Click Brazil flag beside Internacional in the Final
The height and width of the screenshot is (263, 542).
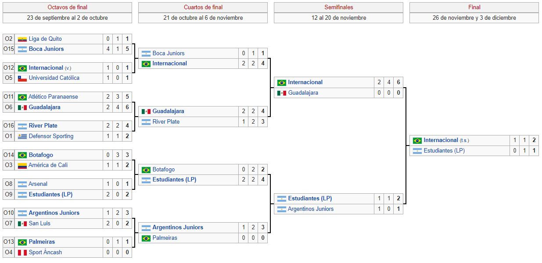pos(417,141)
